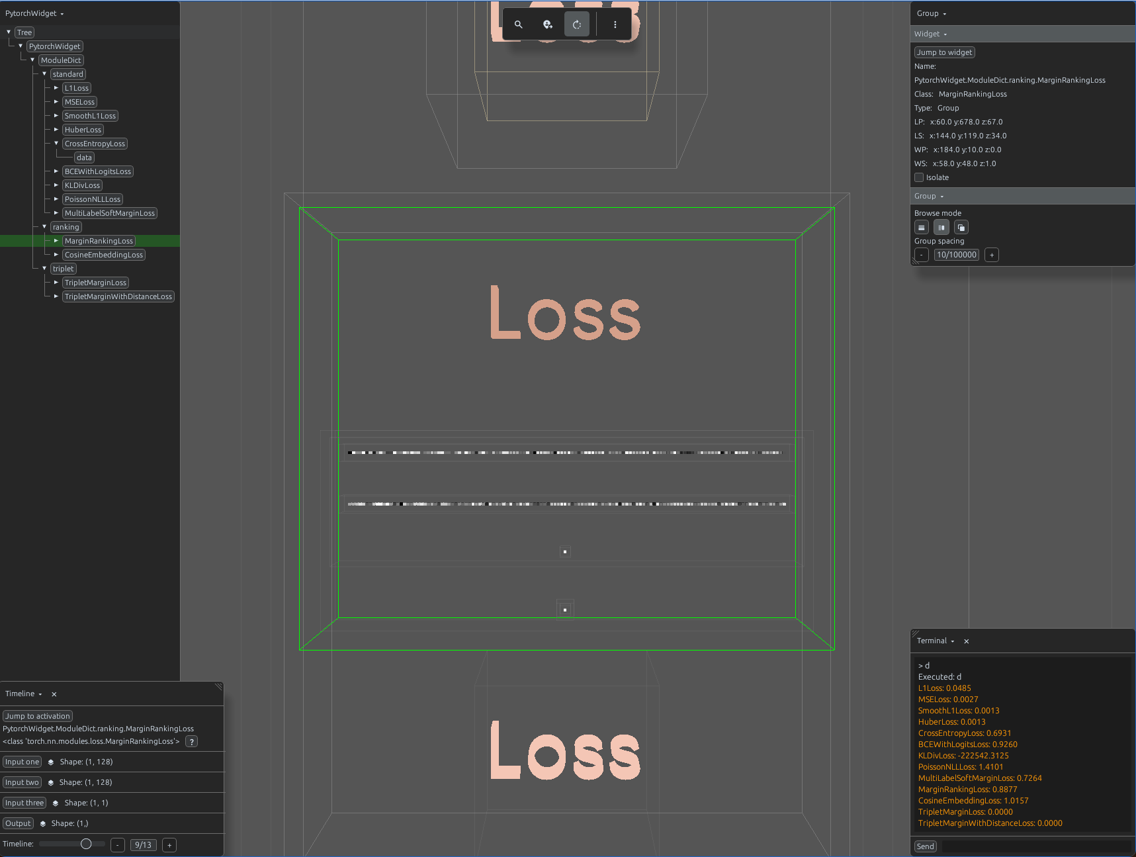Image resolution: width=1136 pixels, height=857 pixels.
Task: Open the PytorchWidget panel dropdown menu
Action: (x=34, y=13)
